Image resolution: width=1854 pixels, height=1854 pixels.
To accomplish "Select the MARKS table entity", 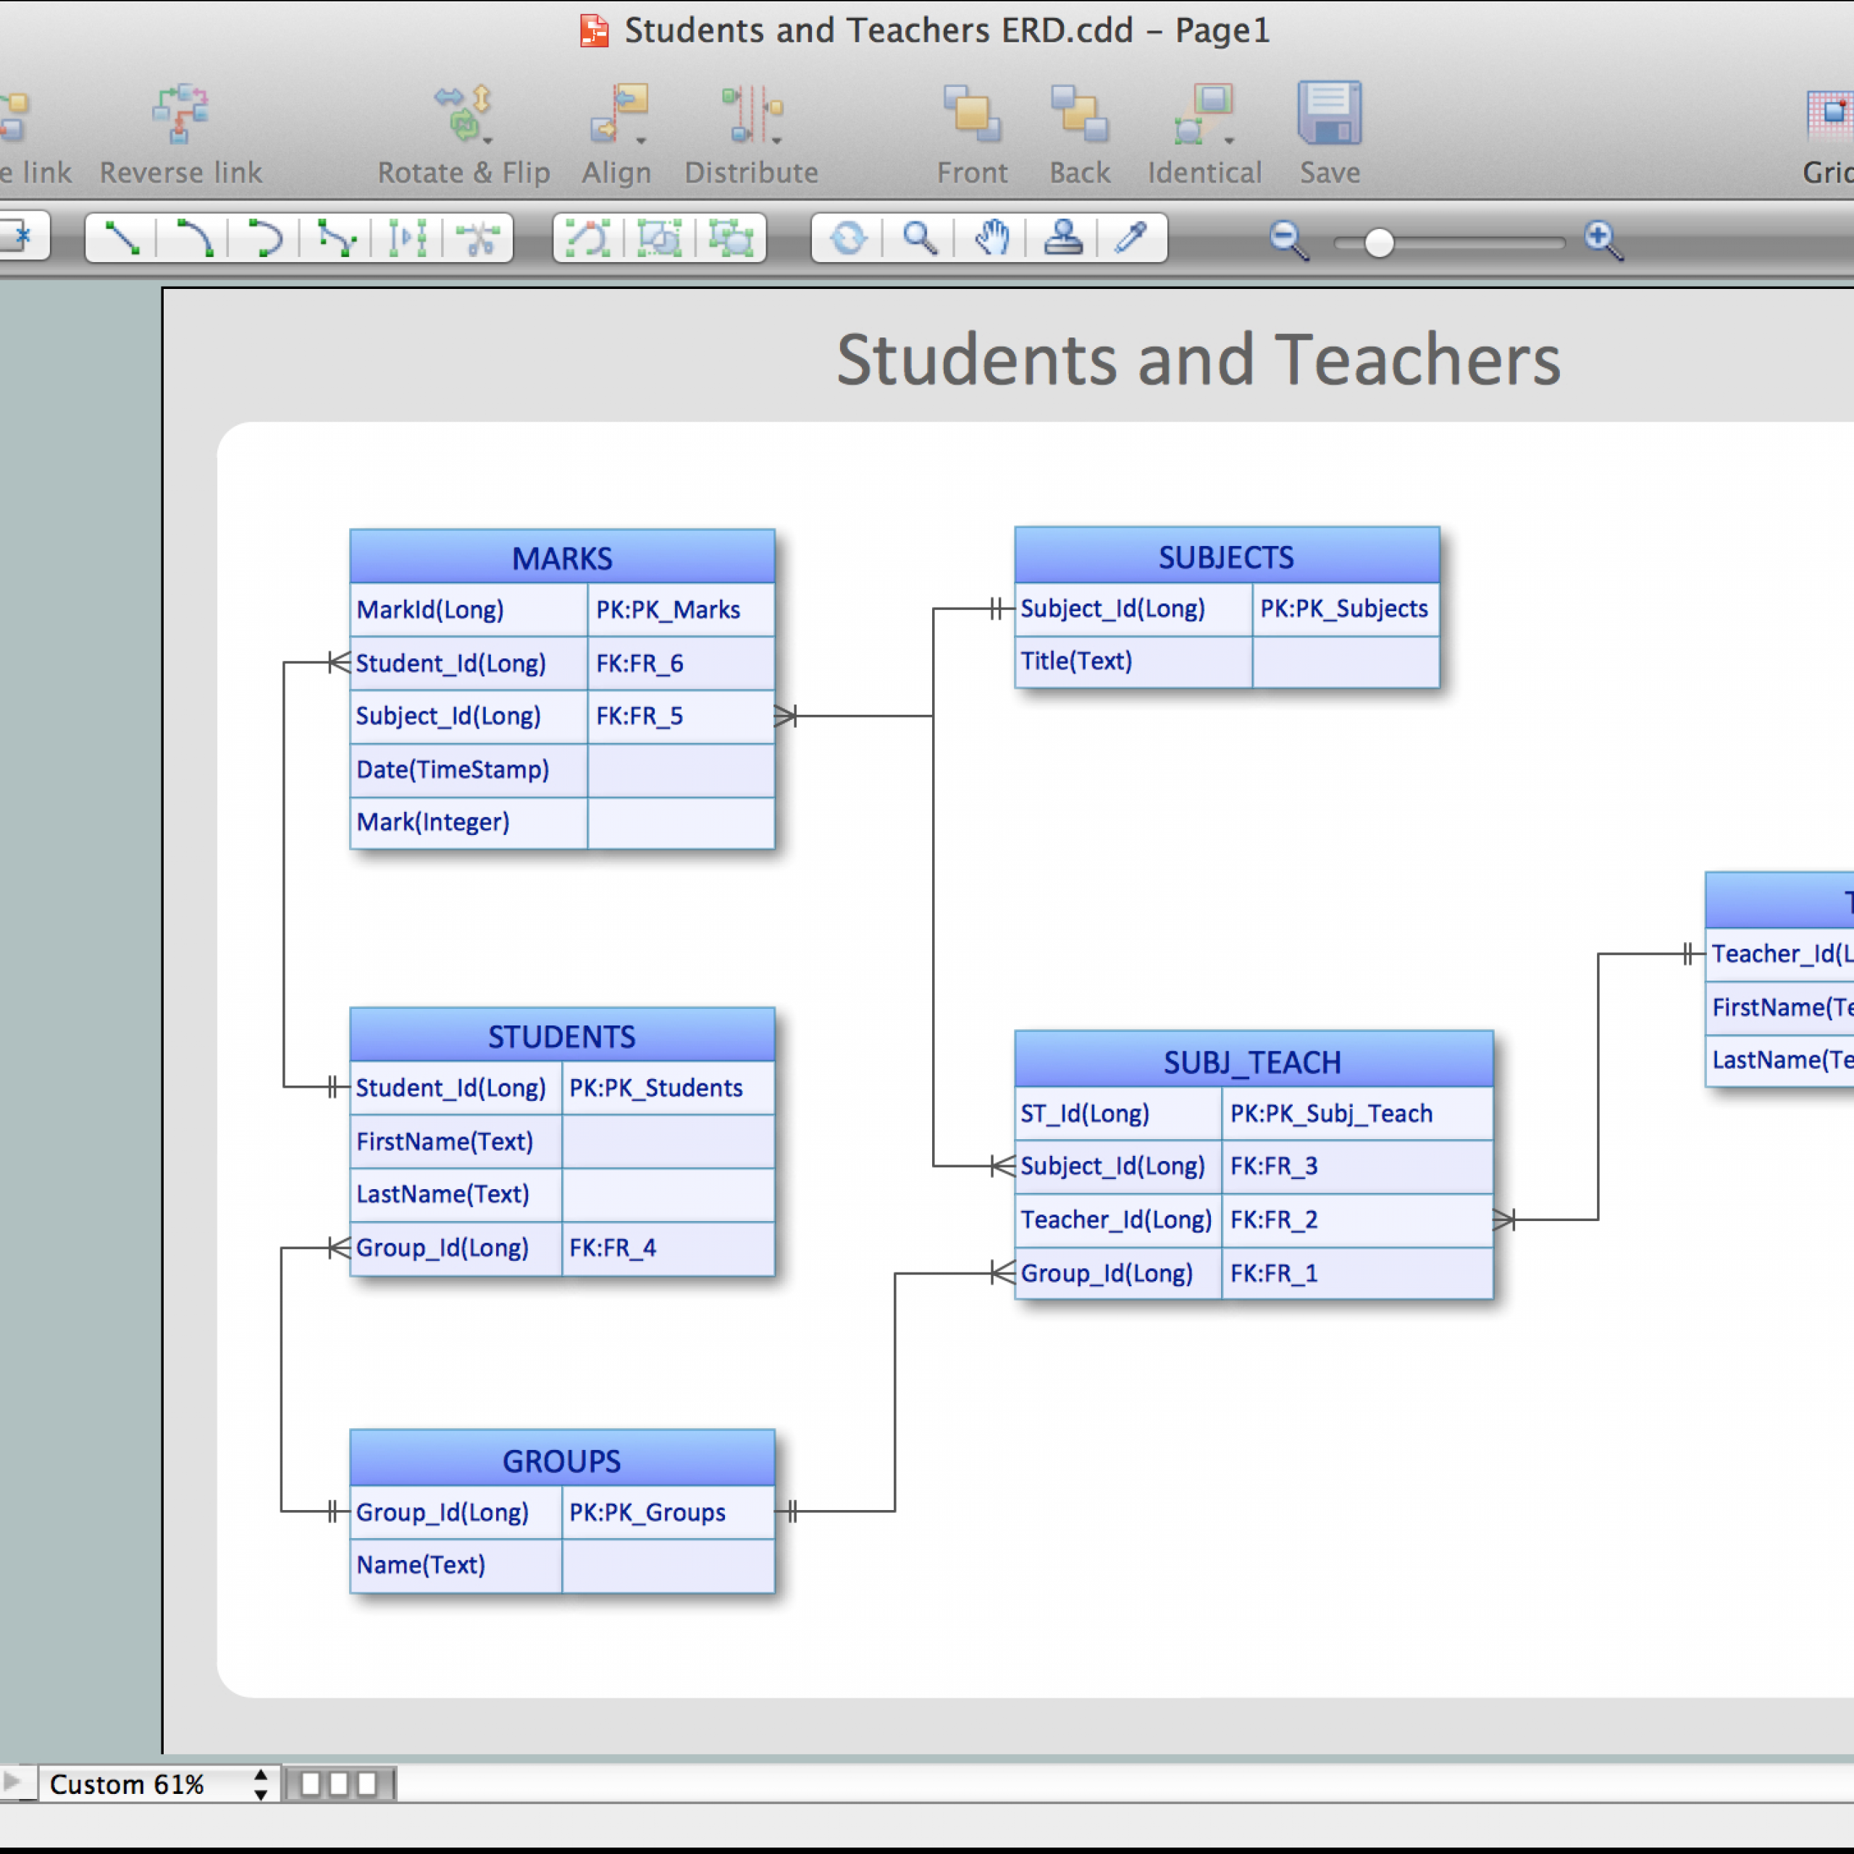I will point(561,555).
